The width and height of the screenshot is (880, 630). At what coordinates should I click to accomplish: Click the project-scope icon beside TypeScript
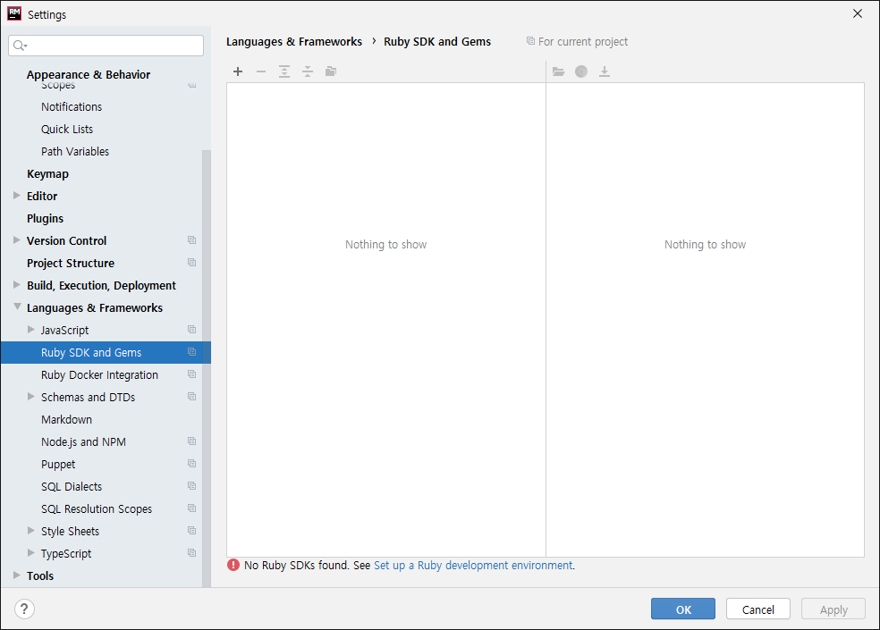pos(192,553)
